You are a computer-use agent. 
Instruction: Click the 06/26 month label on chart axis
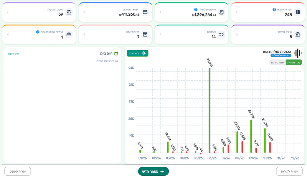click(x=212, y=158)
